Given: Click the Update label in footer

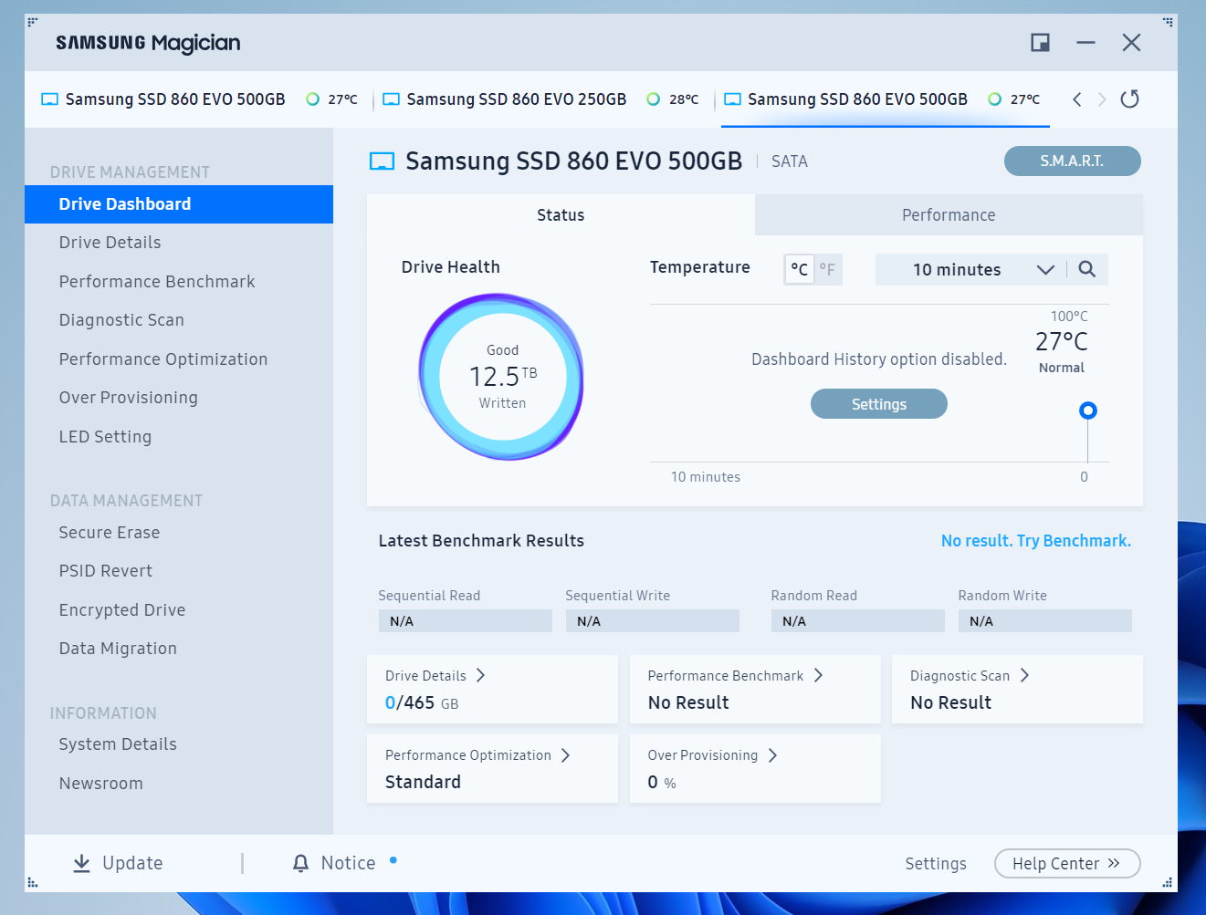Looking at the screenshot, I should [132, 863].
